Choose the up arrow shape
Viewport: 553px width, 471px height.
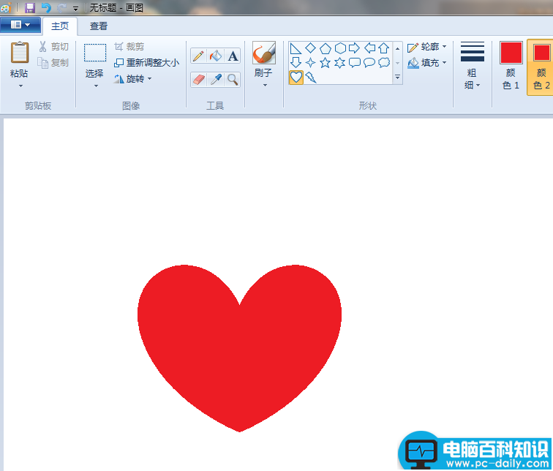[384, 48]
